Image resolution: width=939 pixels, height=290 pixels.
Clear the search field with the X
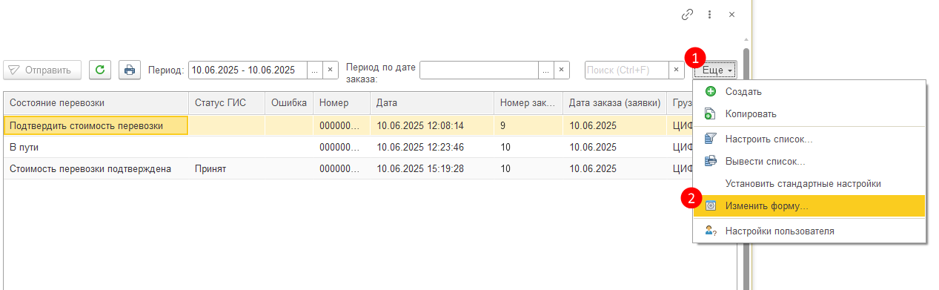pos(676,70)
